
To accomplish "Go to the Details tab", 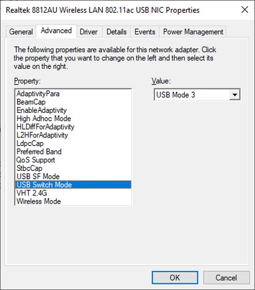I will tap(116, 32).
